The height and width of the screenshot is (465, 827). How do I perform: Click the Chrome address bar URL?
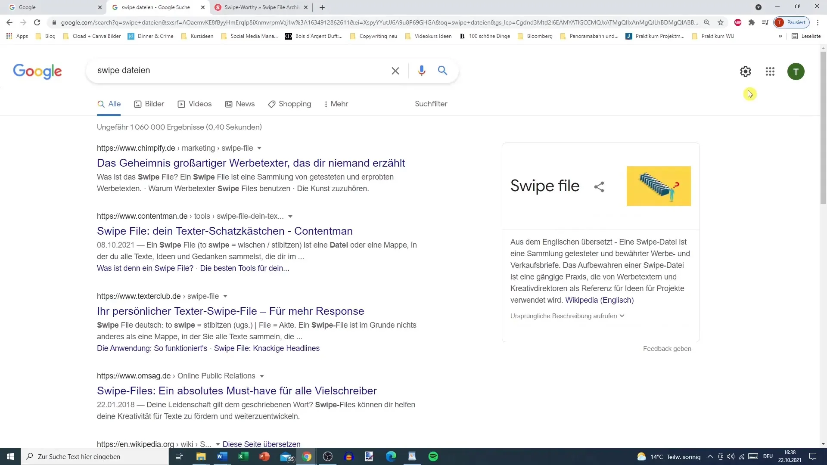(379, 22)
